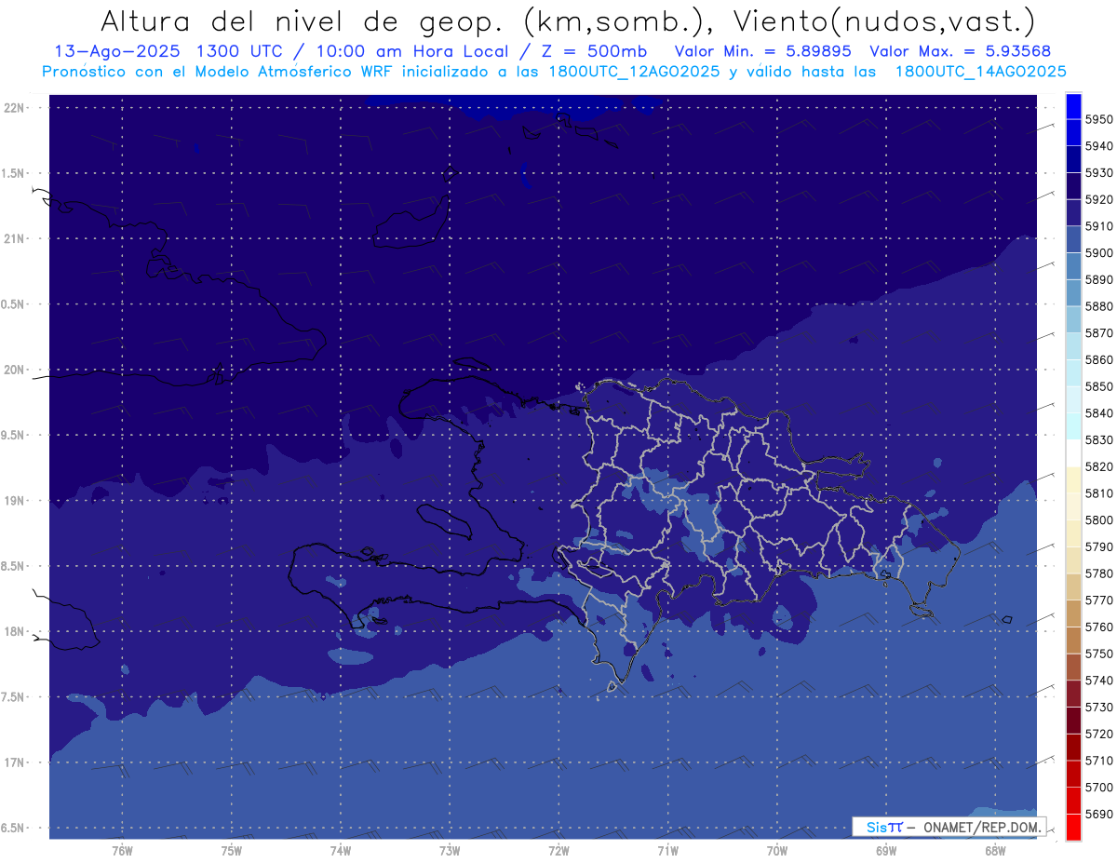Viewport: 1117px width, 863px height.
Task: Pick the bright blue swatch at the legend top
Action: click(x=1073, y=106)
